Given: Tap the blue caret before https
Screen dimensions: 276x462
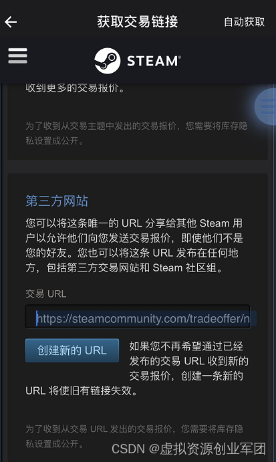Looking at the screenshot, I should click(x=37, y=318).
